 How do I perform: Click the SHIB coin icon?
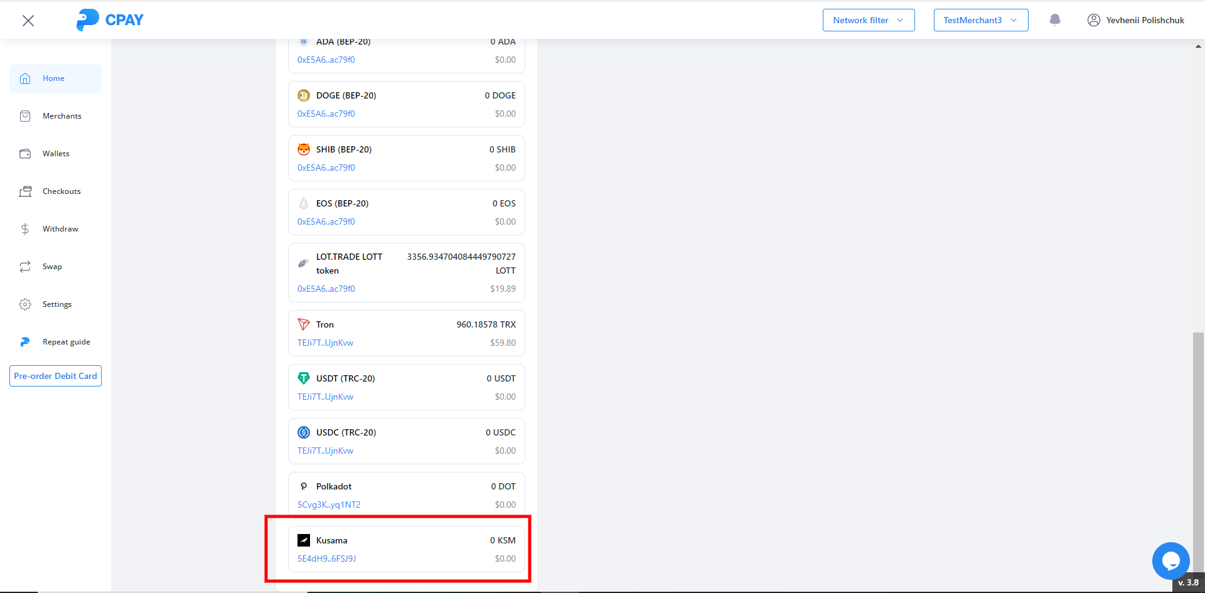[x=304, y=149]
